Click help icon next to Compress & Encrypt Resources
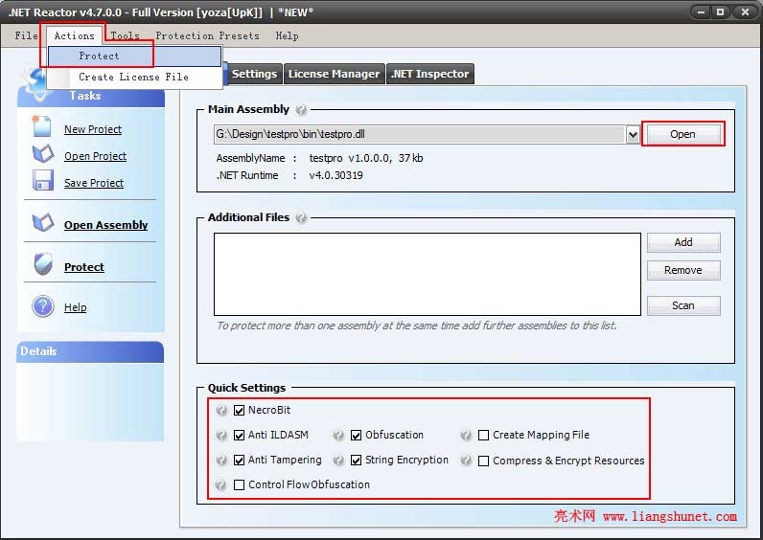 click(466, 461)
